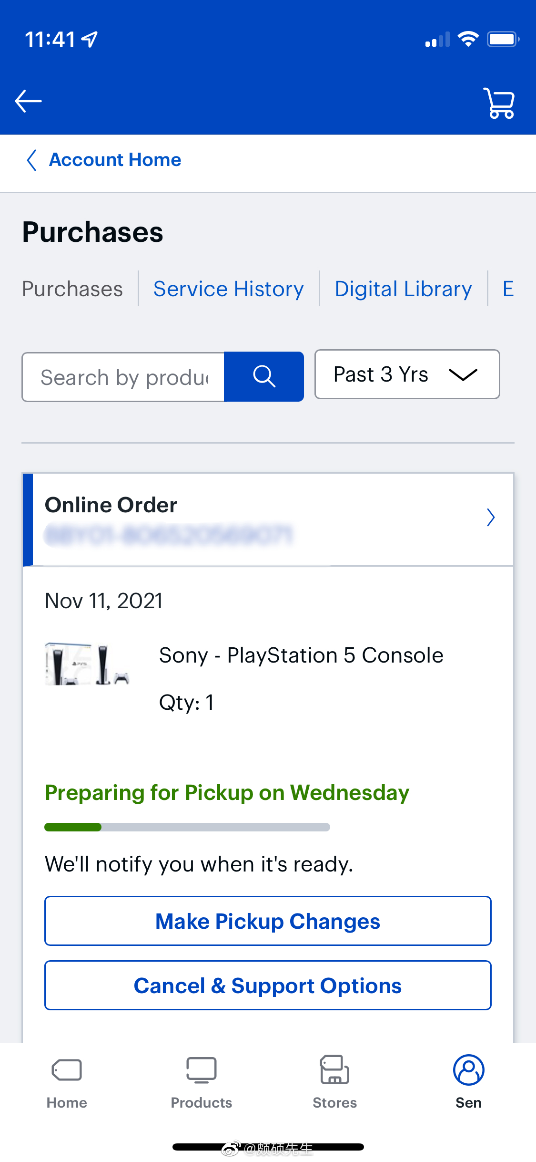Go to Home tab icon

pyautogui.click(x=67, y=1070)
